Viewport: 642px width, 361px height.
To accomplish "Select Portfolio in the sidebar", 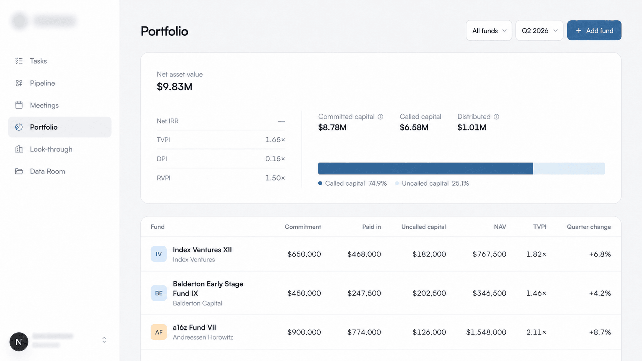I will pos(60,127).
